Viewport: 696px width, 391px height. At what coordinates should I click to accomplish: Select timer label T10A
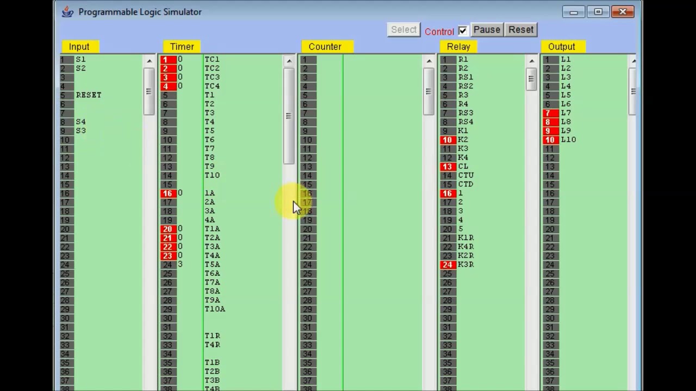[215, 309]
